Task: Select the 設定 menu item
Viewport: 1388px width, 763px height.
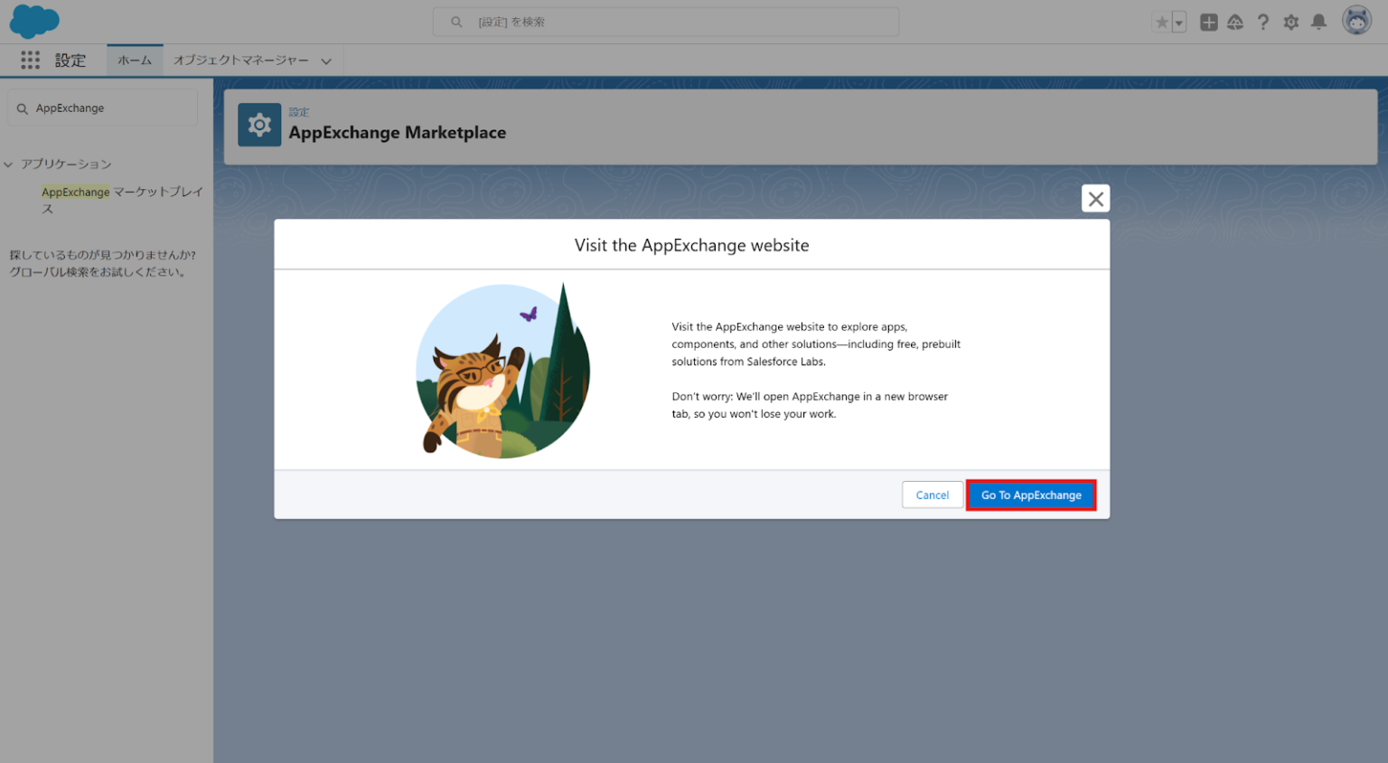Action: pyautogui.click(x=70, y=60)
